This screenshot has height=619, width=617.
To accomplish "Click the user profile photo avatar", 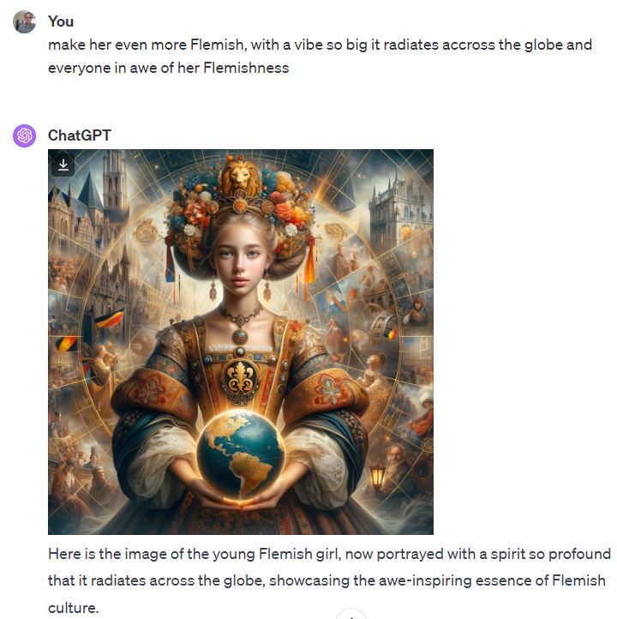I will coord(25,21).
